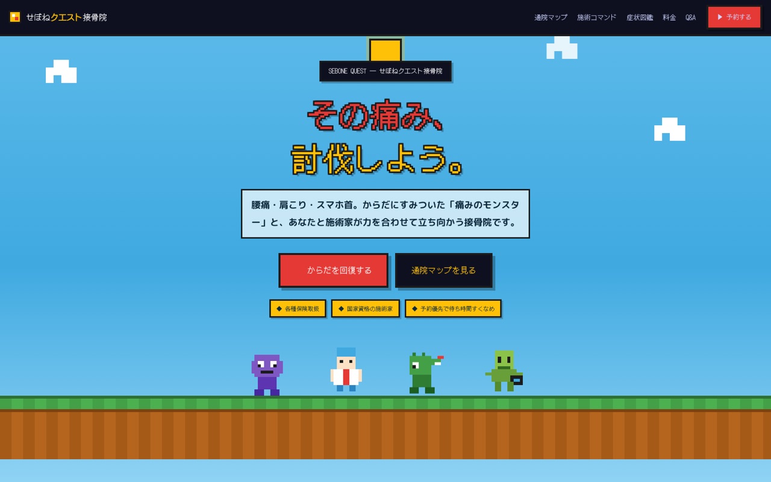Click the その痛み、 headline text
Image resolution: width=771 pixels, height=482 pixels.
pos(376,115)
